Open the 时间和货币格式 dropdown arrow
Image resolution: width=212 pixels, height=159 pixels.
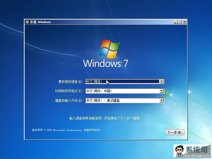tap(161, 91)
